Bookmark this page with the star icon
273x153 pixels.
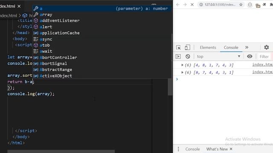click(241, 5)
